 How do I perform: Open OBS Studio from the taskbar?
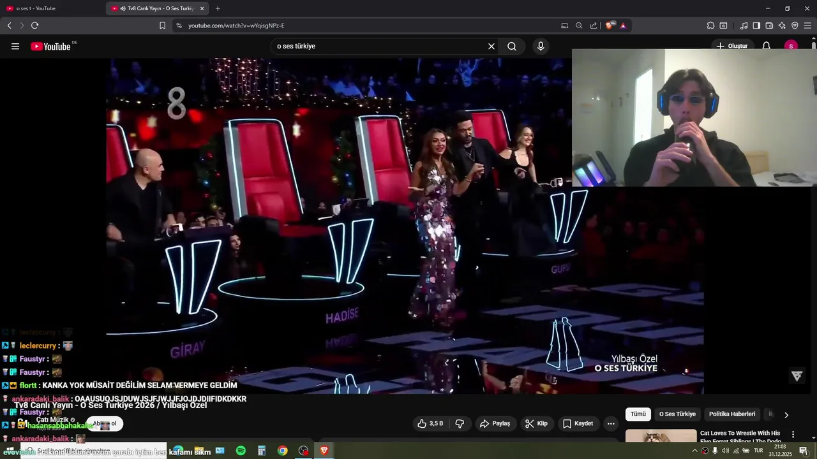[x=303, y=451]
